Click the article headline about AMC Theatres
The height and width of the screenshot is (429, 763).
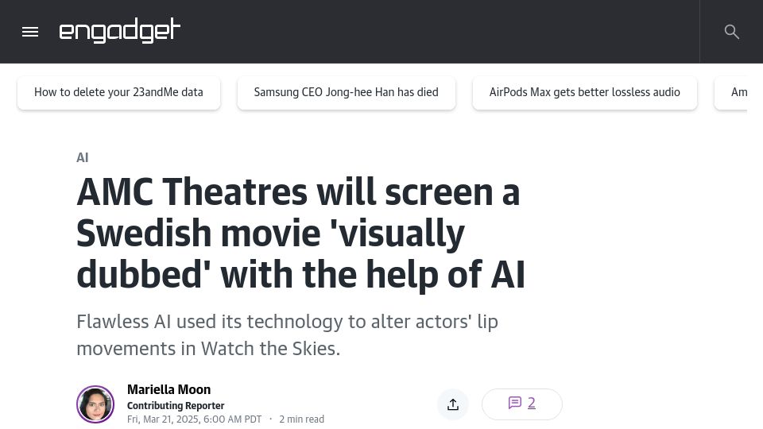click(300, 233)
